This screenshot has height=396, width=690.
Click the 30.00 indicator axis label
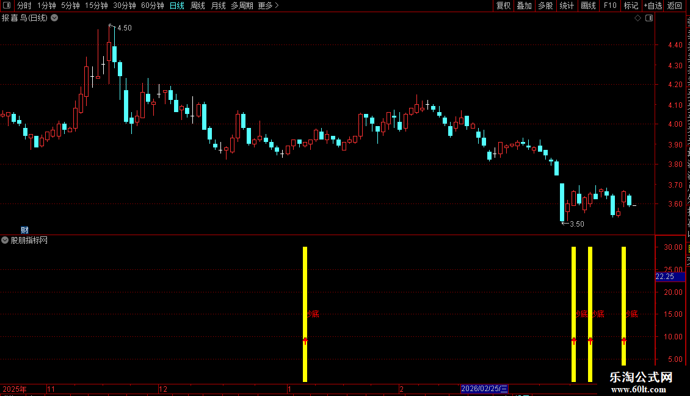point(673,247)
